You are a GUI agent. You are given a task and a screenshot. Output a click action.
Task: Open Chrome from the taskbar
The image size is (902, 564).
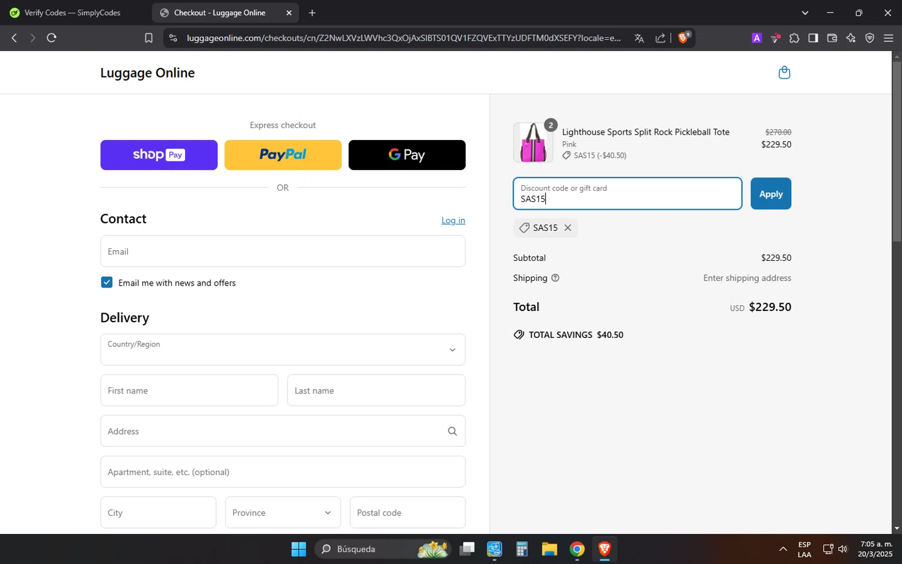(x=577, y=549)
